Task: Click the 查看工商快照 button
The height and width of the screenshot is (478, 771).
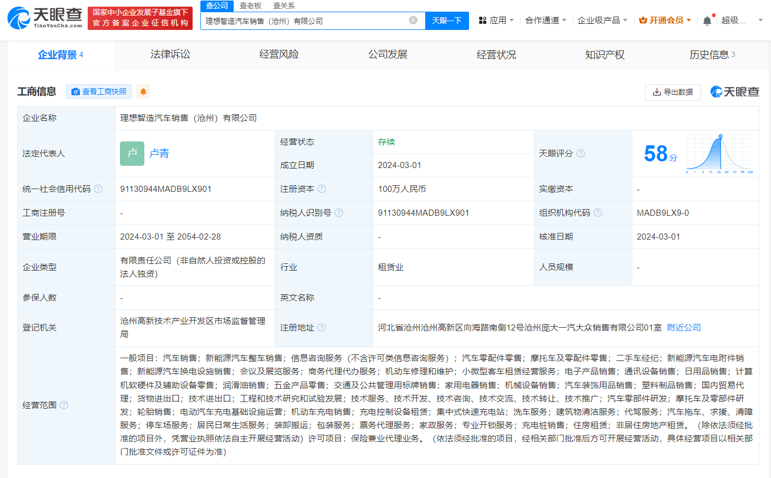Action: coord(99,91)
